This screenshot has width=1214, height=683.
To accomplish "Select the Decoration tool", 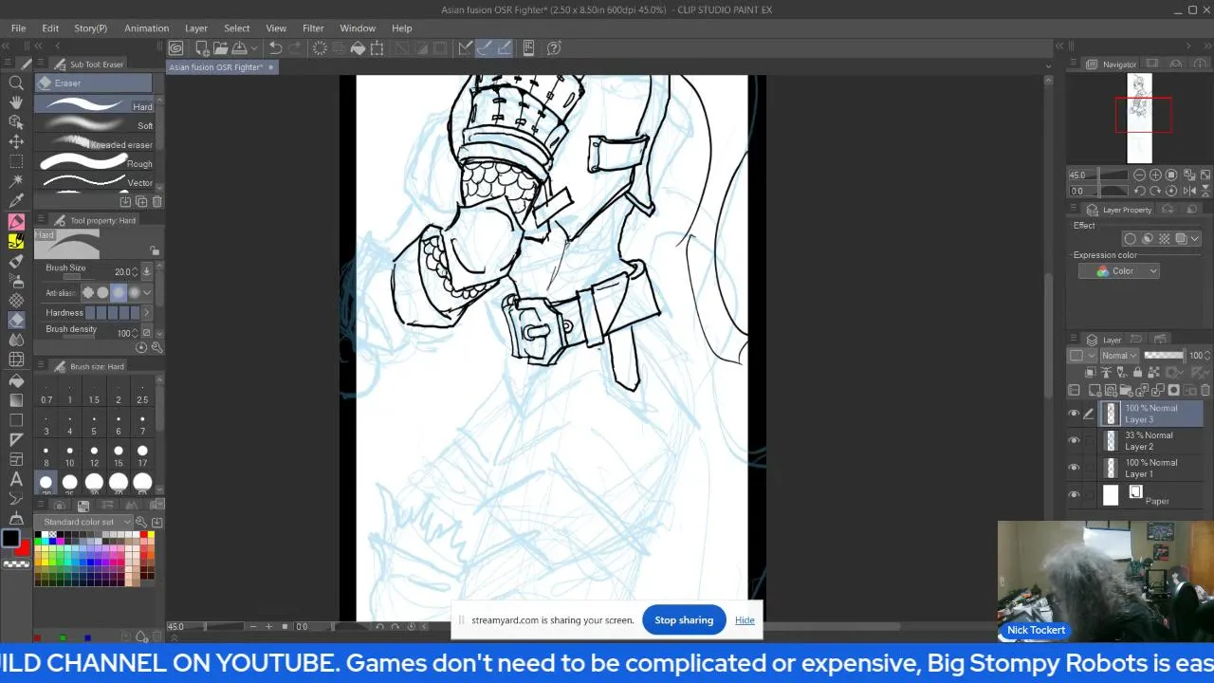I will pyautogui.click(x=16, y=301).
